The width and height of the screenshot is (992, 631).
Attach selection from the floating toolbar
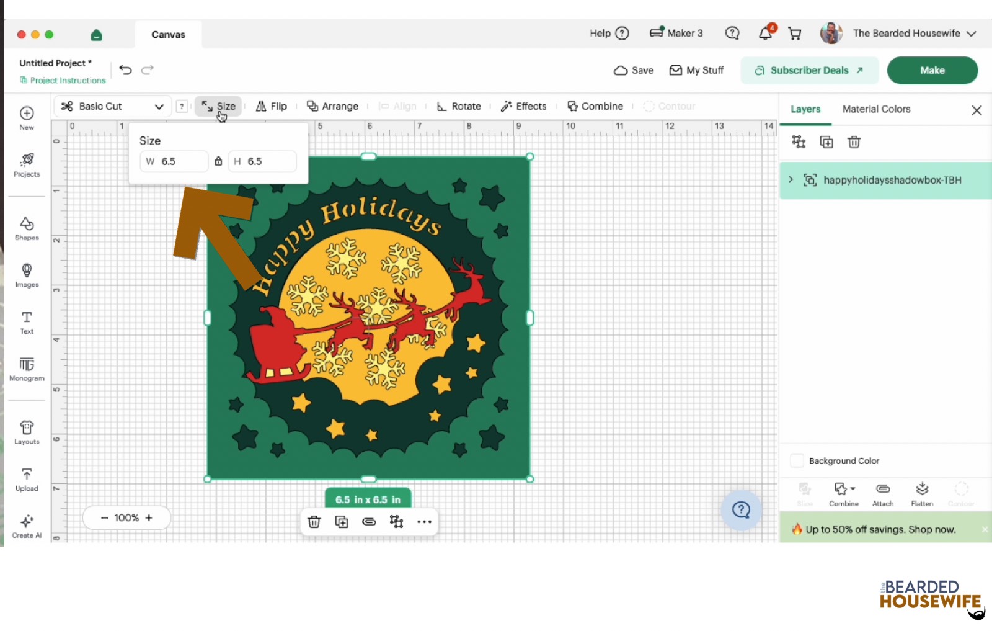pos(369,522)
